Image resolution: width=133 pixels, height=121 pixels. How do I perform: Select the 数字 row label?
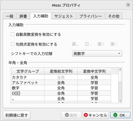28,88
